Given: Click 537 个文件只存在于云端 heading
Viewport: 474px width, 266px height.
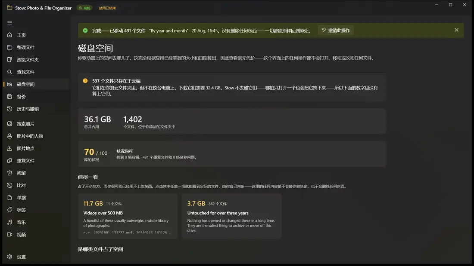Looking at the screenshot, I should (116, 81).
